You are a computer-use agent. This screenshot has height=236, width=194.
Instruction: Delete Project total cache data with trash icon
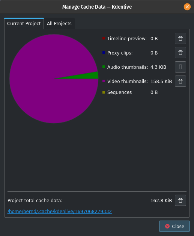[180, 200]
